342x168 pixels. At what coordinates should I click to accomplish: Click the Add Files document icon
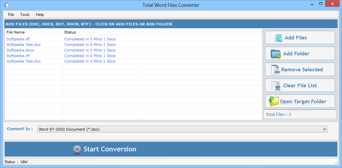279,38
